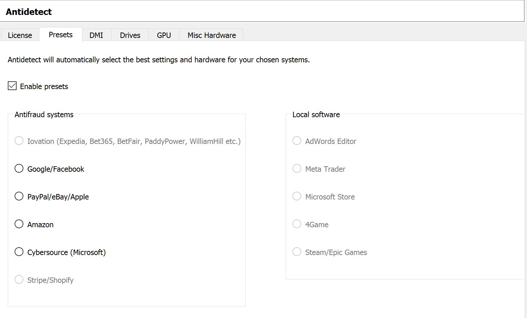Screen dimensions: 527x318
Task: Select the Presets tab
Action: coord(61,35)
